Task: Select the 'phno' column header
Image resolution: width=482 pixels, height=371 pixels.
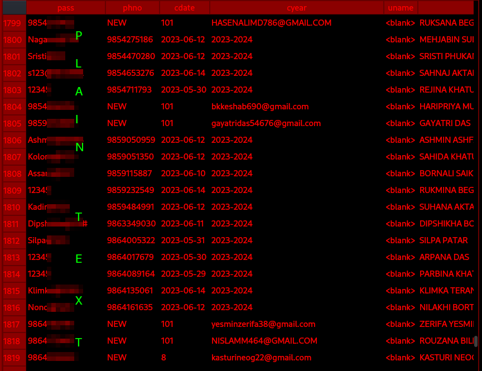Action: [x=132, y=8]
